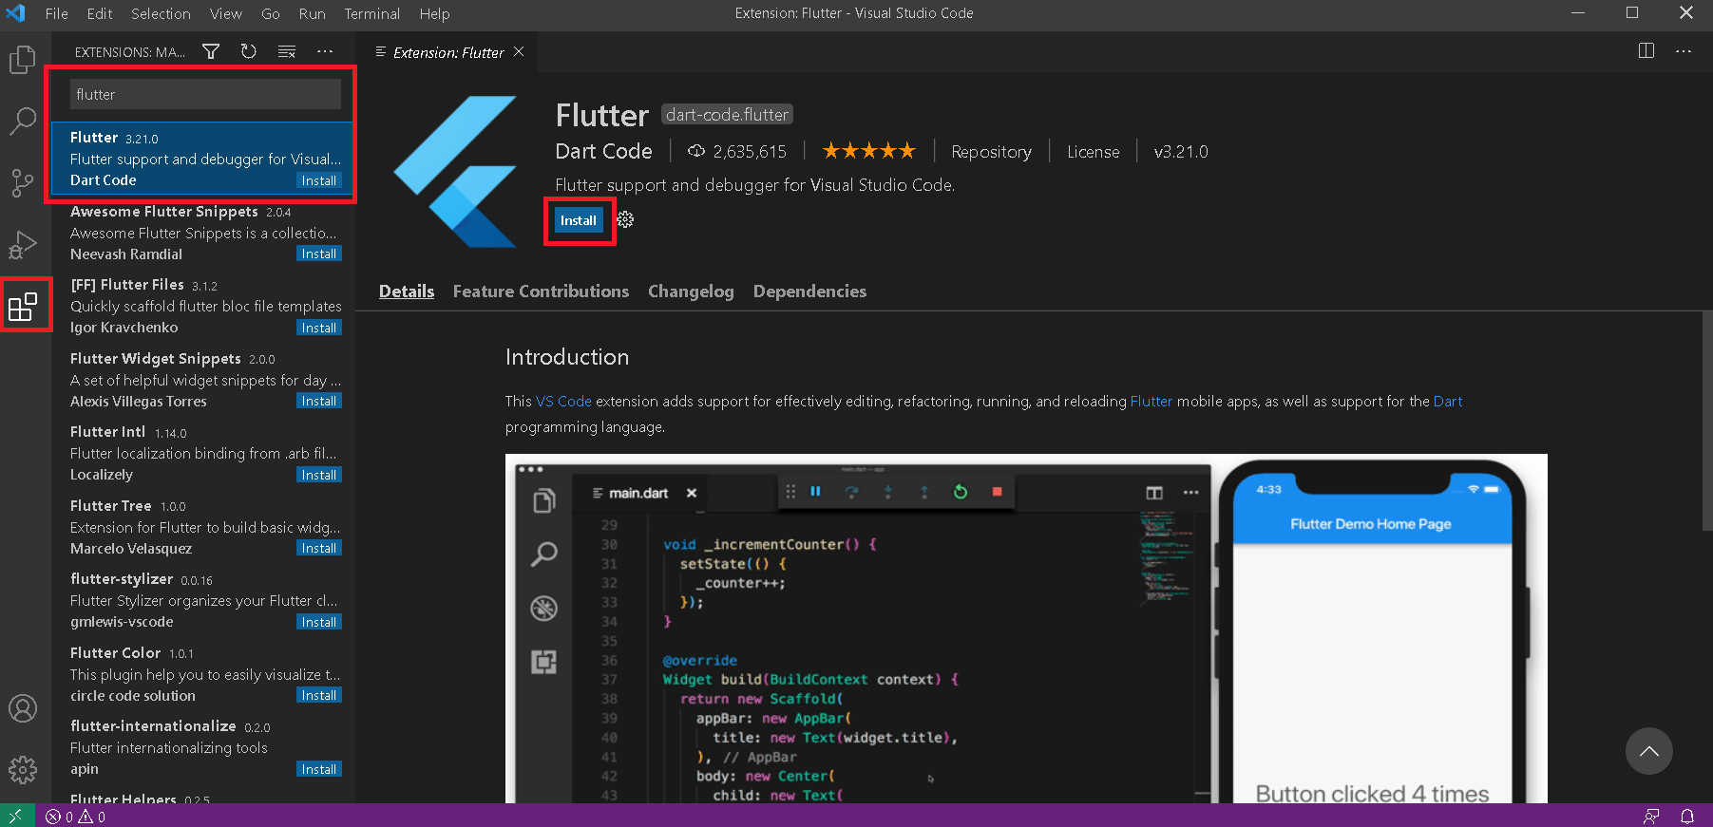
Task: Install Flutter 3.21.0 from the list
Action: [318, 180]
